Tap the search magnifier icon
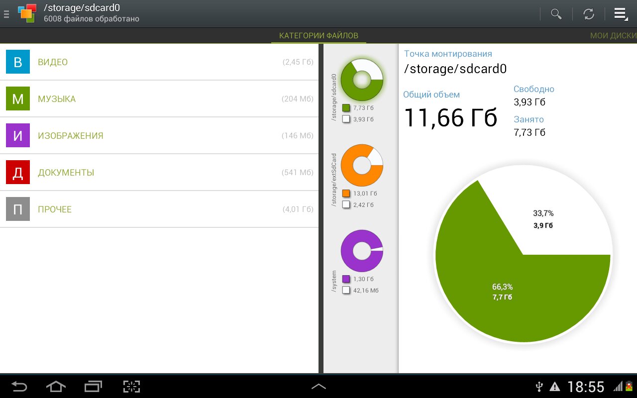Screen dimensions: 637x398 point(556,14)
